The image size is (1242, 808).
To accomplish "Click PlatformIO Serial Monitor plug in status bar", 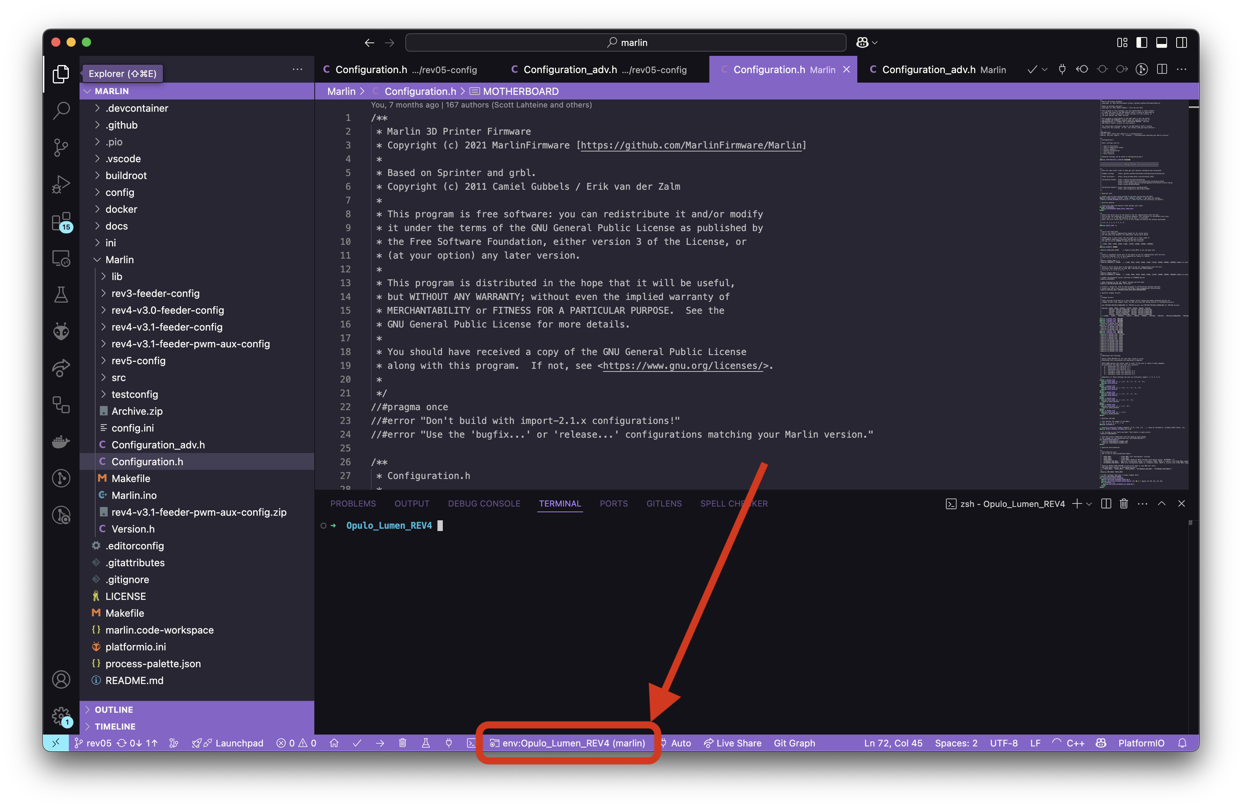I will [x=449, y=743].
